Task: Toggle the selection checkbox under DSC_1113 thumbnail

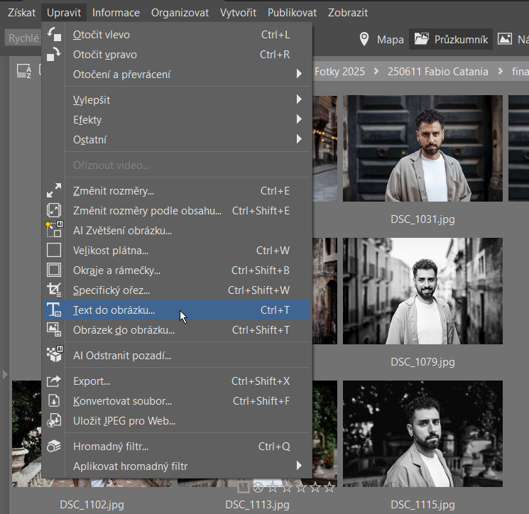Action: tap(244, 487)
